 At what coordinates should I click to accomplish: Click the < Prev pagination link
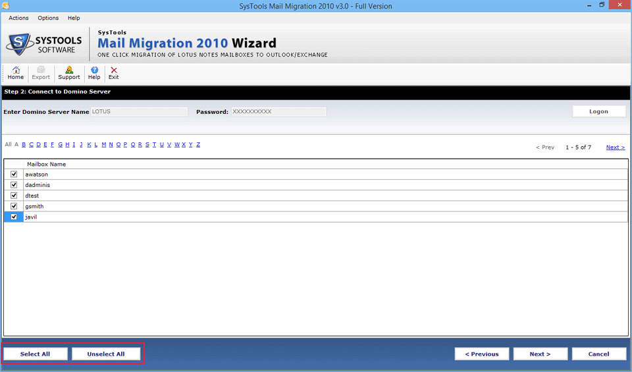coord(545,147)
